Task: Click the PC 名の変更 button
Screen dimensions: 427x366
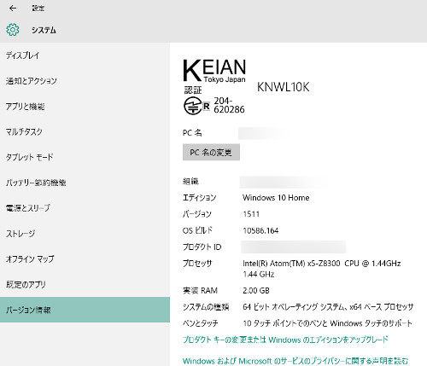Action: pyautogui.click(x=211, y=153)
